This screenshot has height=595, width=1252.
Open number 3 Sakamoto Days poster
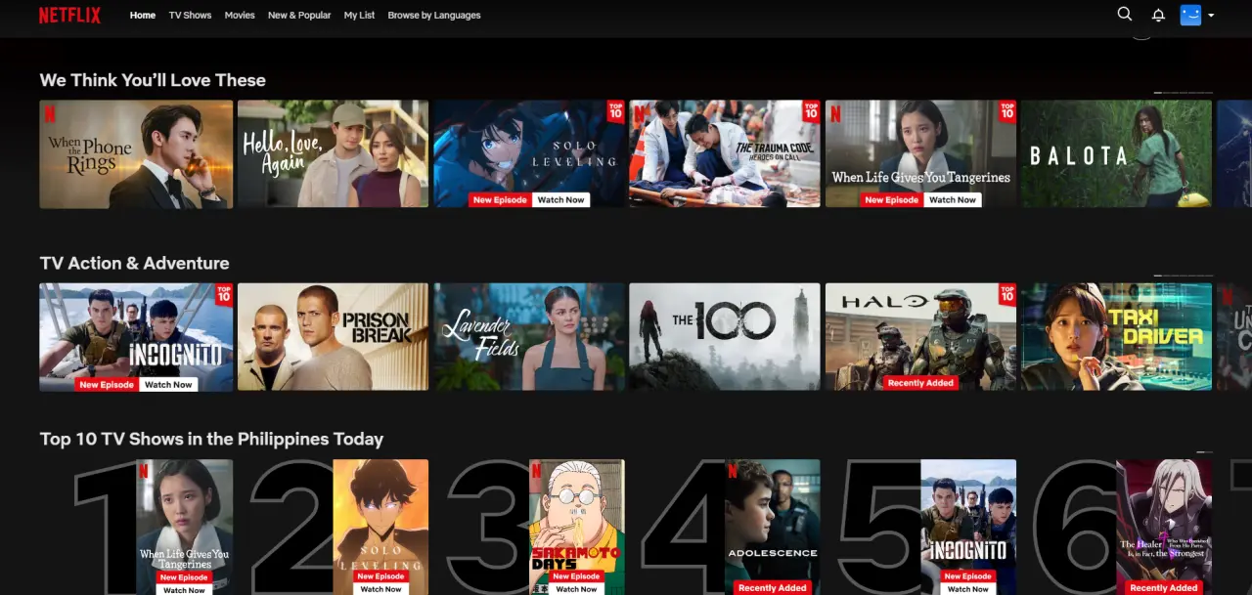577,527
